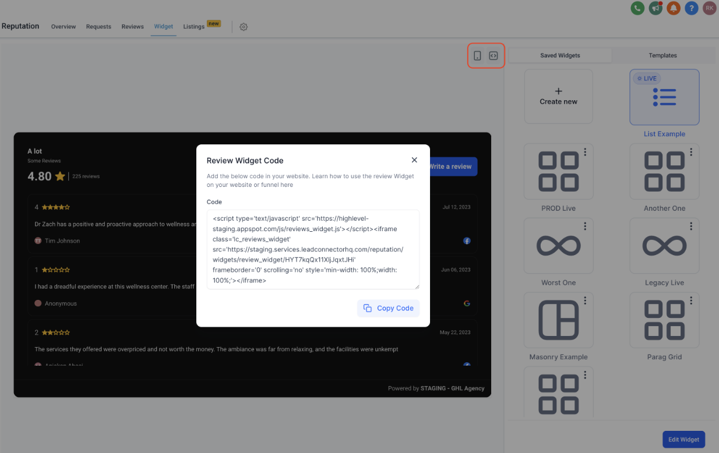Image resolution: width=719 pixels, height=453 pixels.
Task: Go to the Requests tab
Action: [98, 27]
